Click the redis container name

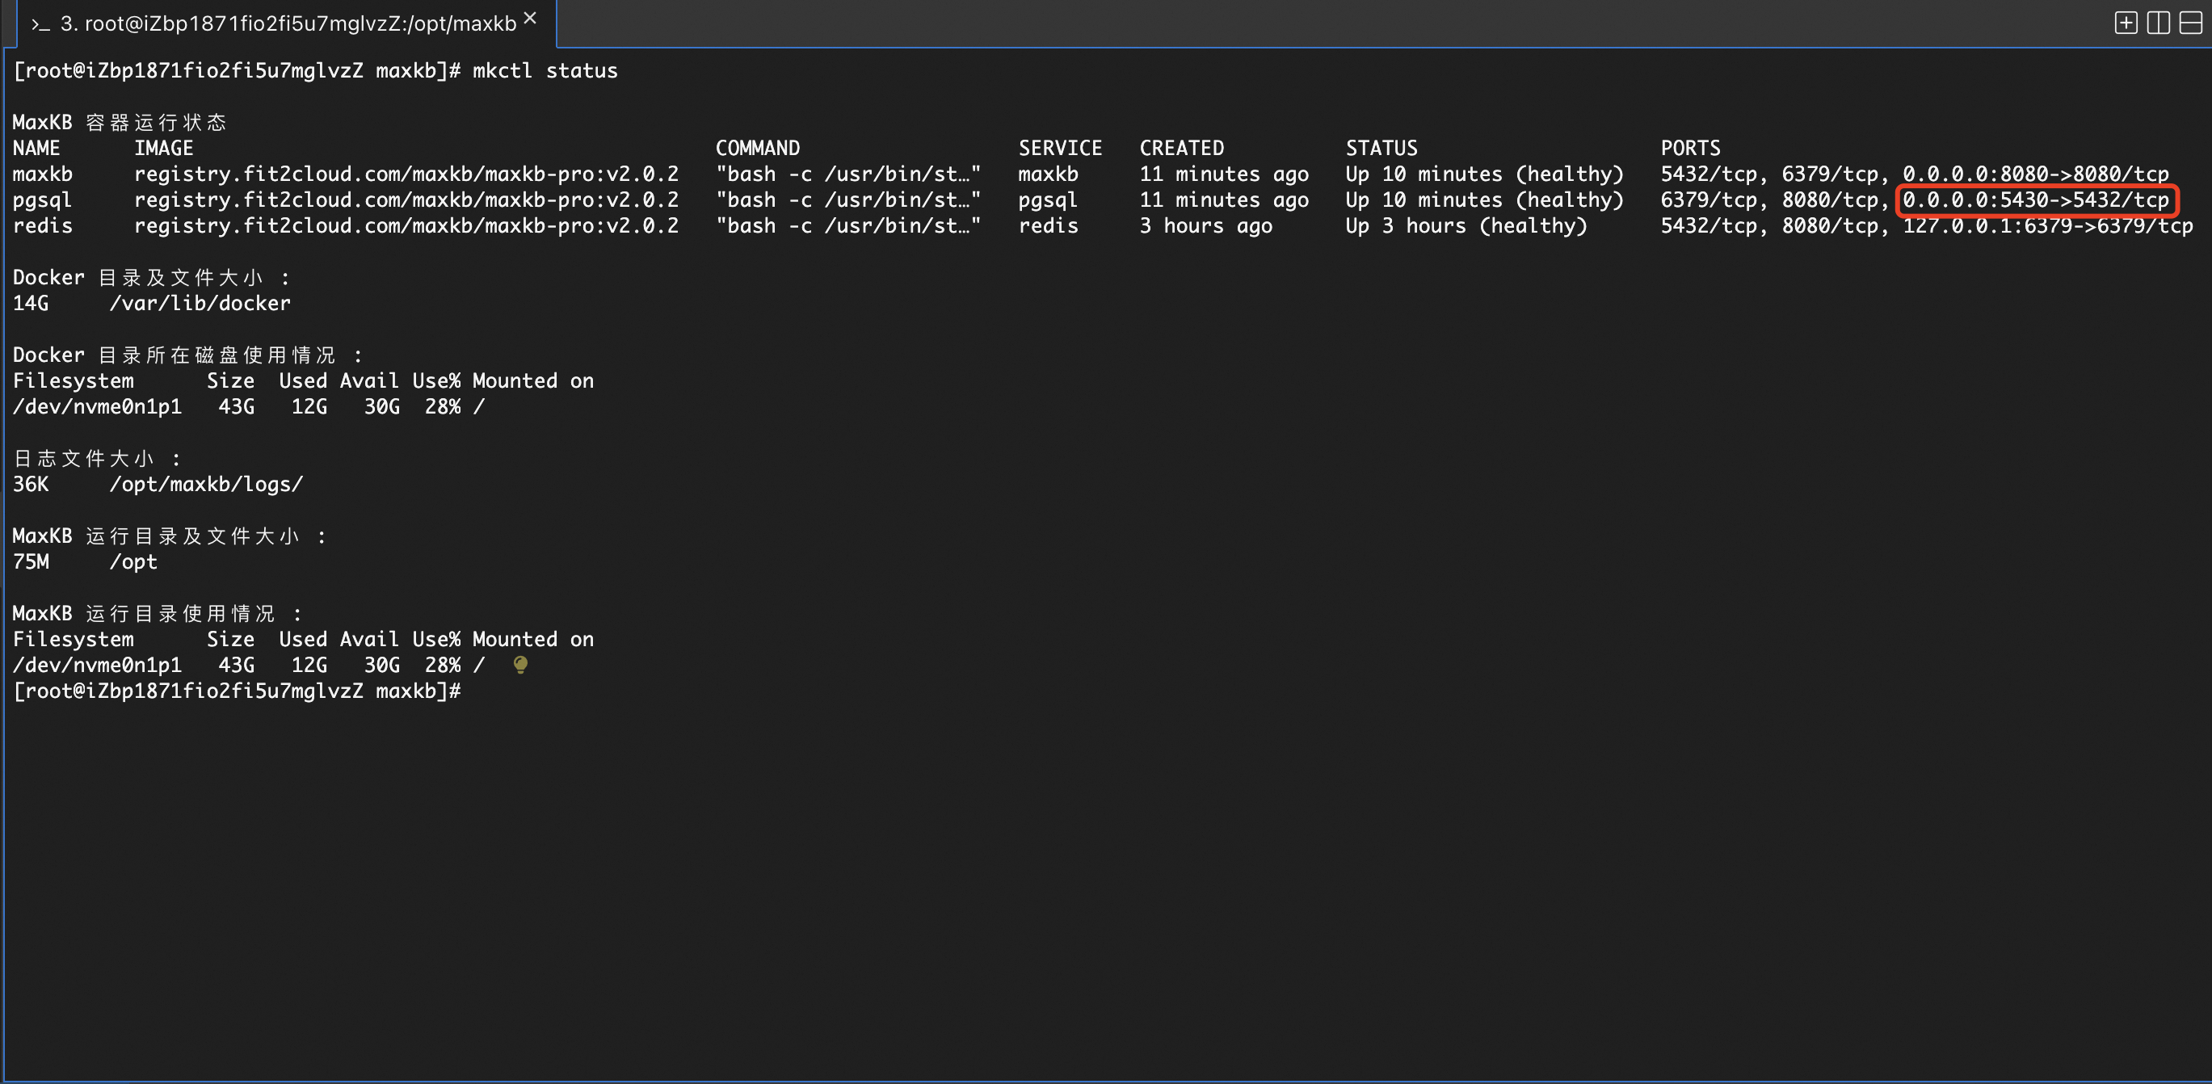click(42, 225)
